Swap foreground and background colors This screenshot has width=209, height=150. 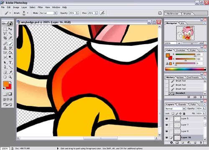pyautogui.click(x=10, y=82)
